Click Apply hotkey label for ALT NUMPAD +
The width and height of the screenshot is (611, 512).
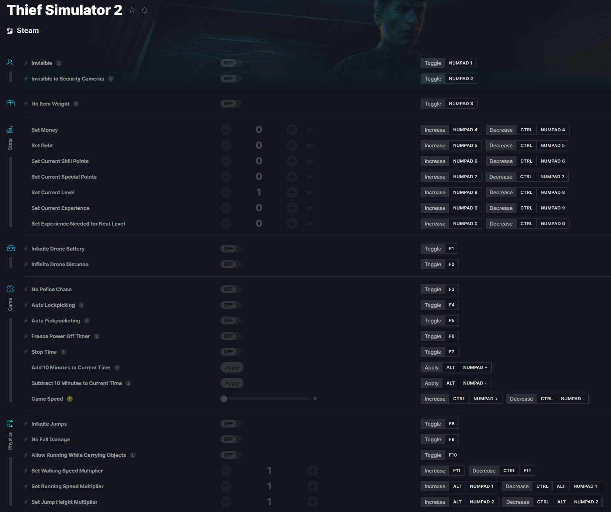(x=432, y=367)
